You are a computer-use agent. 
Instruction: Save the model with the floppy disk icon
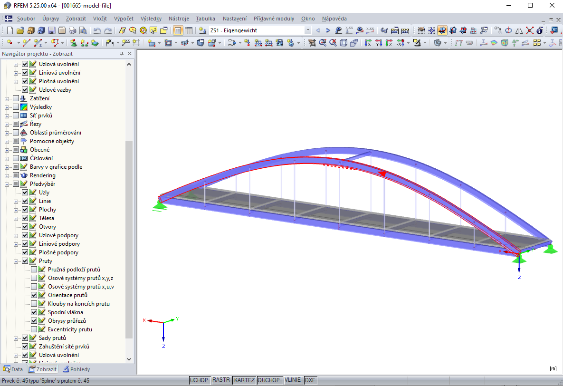(x=52, y=30)
